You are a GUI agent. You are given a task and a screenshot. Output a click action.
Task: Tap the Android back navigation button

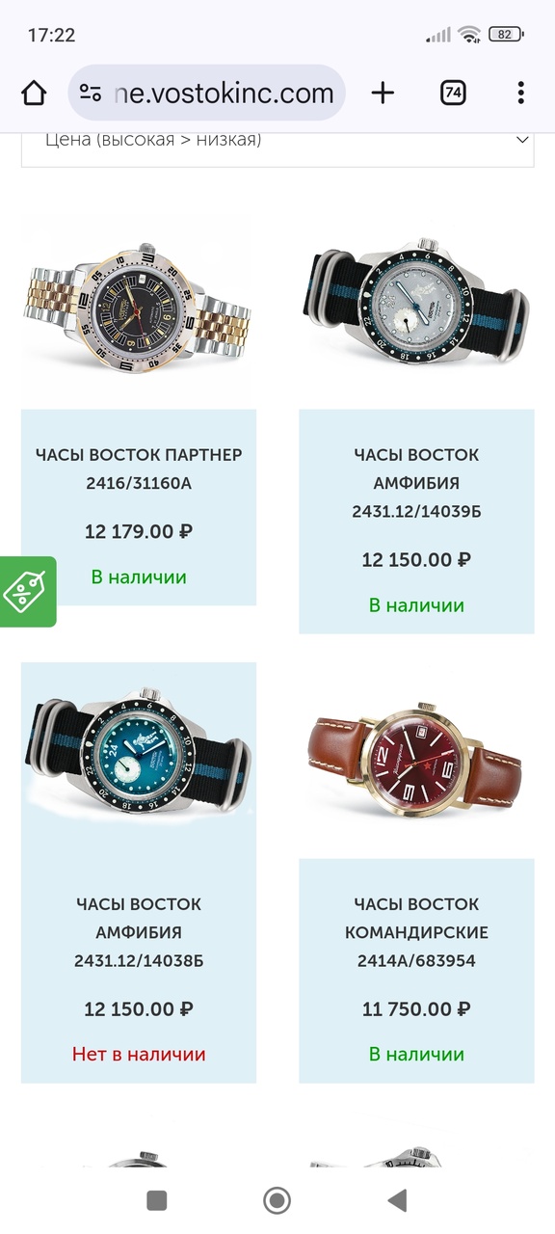coord(396,1200)
